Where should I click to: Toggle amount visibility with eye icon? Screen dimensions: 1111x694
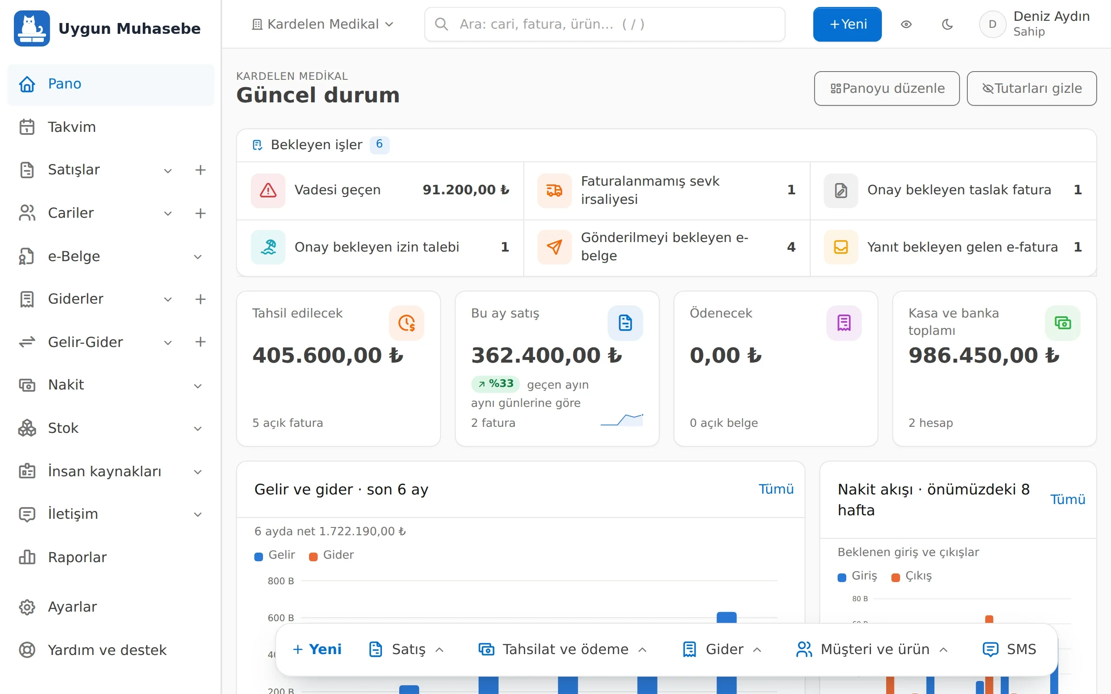906,24
